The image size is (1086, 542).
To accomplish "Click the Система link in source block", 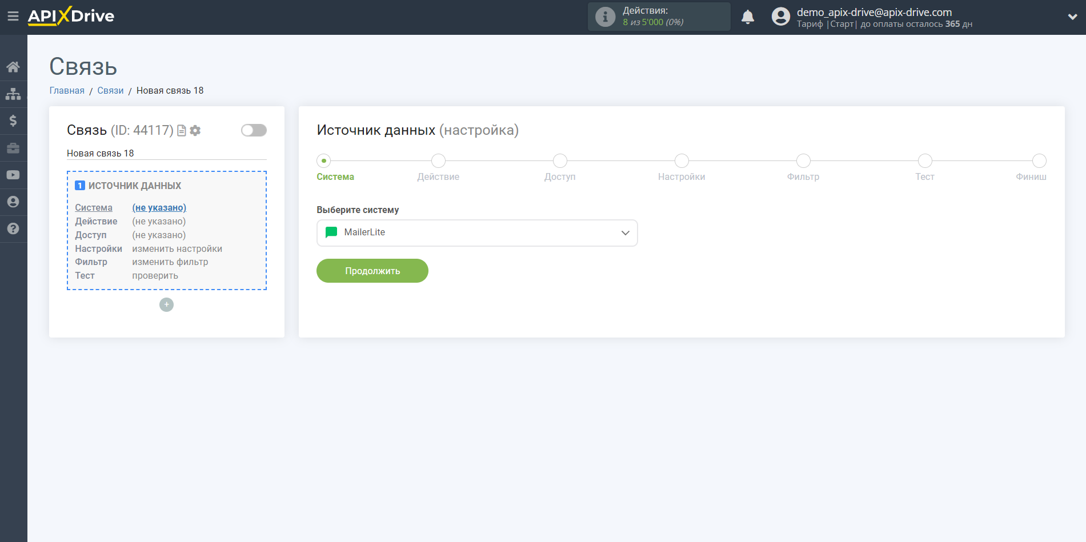I will pos(94,208).
